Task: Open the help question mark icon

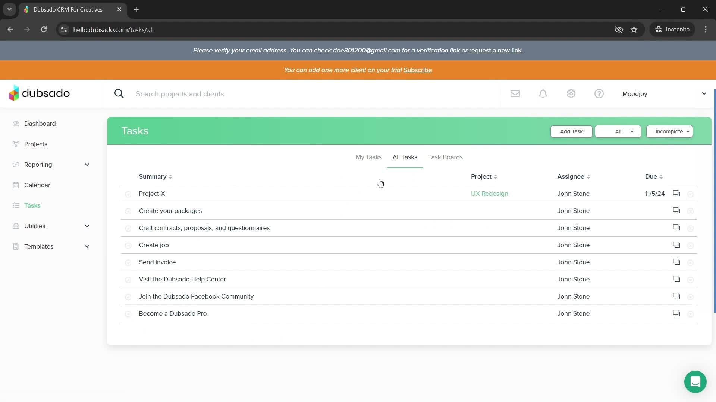Action: [599, 94]
